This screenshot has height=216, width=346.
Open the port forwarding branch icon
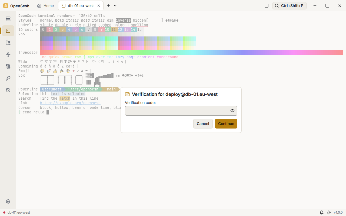point(8,55)
